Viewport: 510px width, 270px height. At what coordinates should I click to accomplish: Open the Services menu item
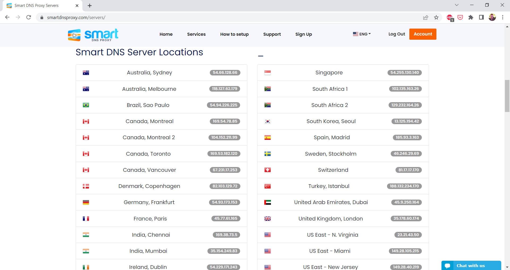(x=196, y=34)
